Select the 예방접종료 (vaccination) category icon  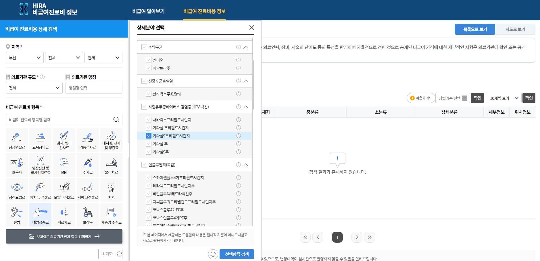tap(40, 215)
